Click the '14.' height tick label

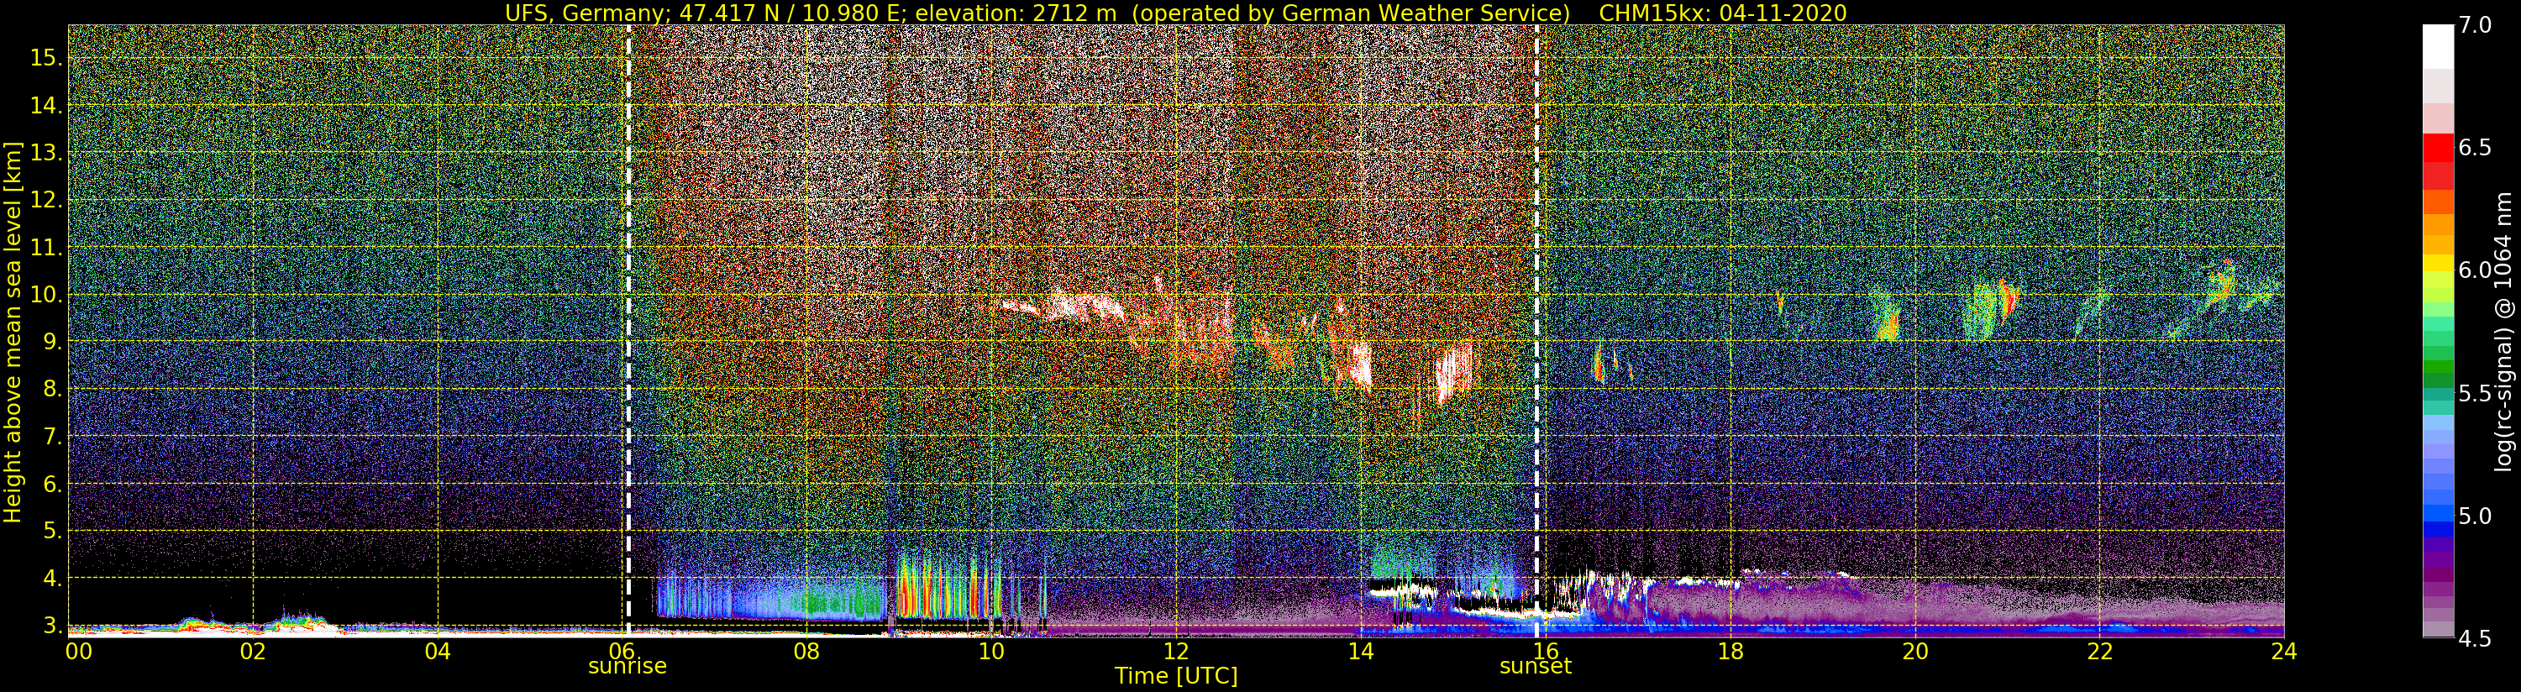coord(46,105)
